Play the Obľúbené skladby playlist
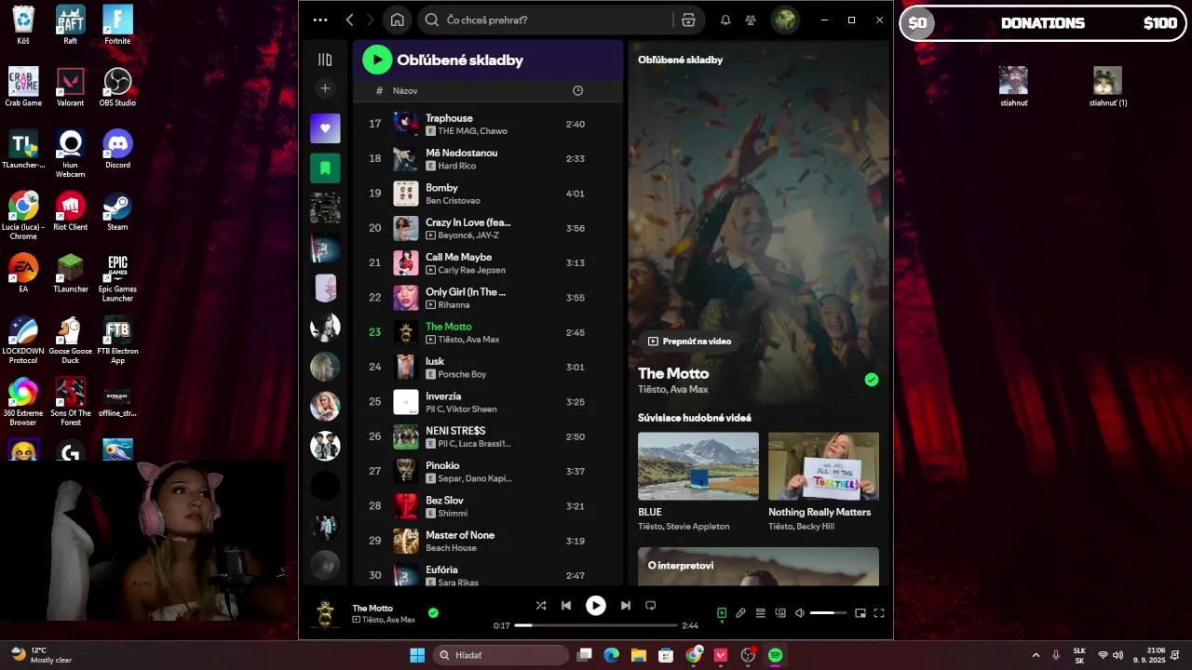1192x670 pixels. [x=377, y=60]
